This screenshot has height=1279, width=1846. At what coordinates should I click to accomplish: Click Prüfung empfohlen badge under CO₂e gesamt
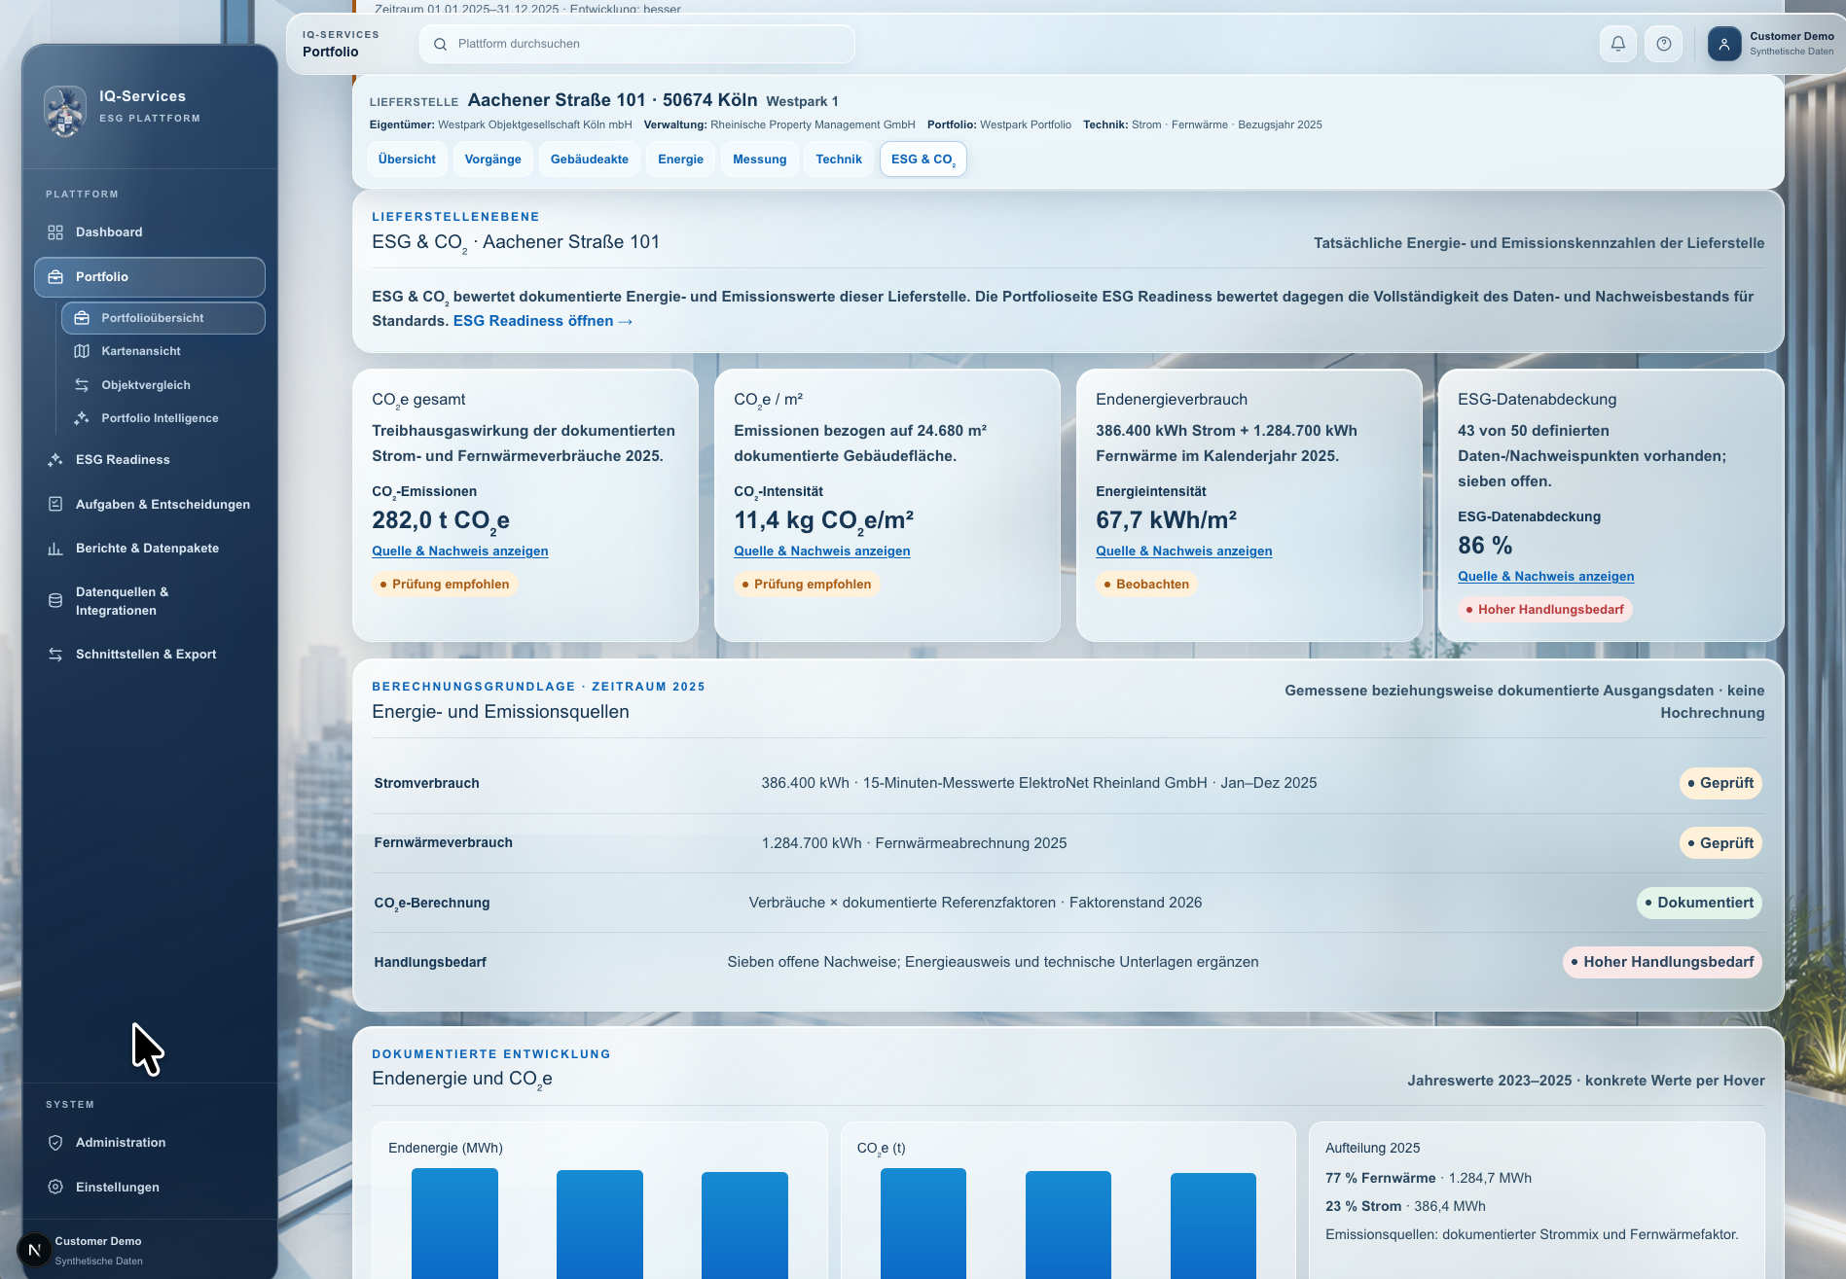445,585
